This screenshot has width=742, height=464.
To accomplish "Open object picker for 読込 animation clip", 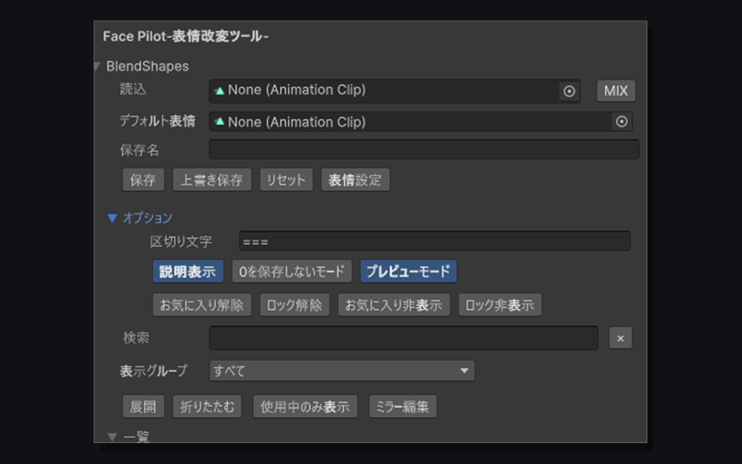I will pos(569,91).
